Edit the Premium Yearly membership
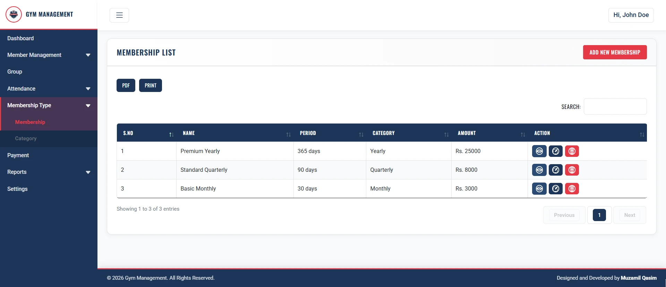This screenshot has width=666, height=287. point(556,151)
